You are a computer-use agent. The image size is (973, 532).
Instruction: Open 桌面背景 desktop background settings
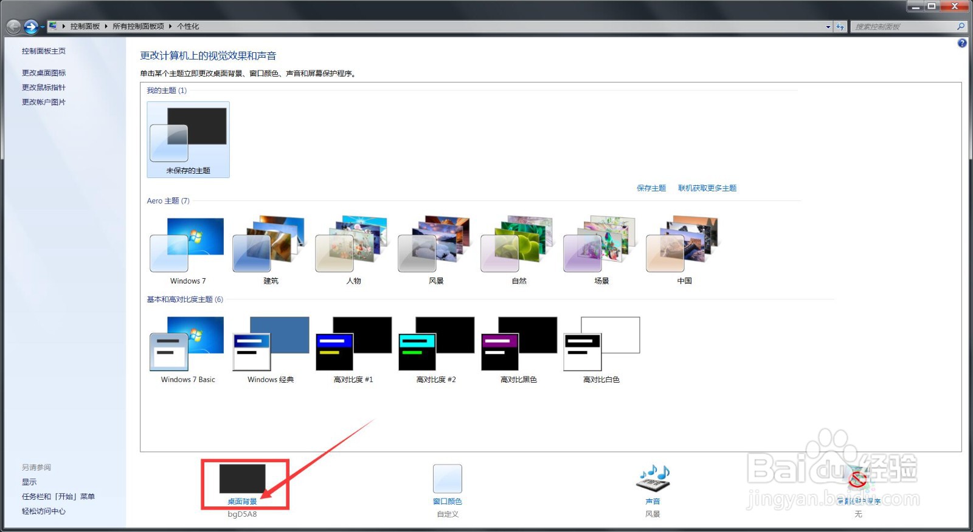coord(242,479)
